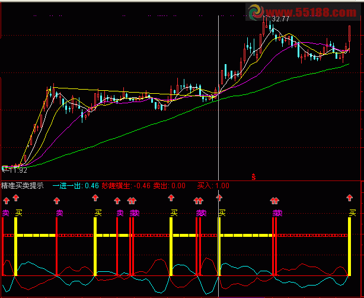Select the 32.77 high price label
Screen dimensions: 364x298
[x=280, y=19]
